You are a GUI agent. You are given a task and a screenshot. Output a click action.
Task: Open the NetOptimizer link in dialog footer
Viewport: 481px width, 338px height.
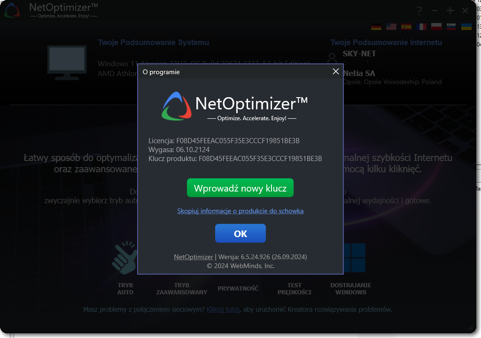(193, 257)
